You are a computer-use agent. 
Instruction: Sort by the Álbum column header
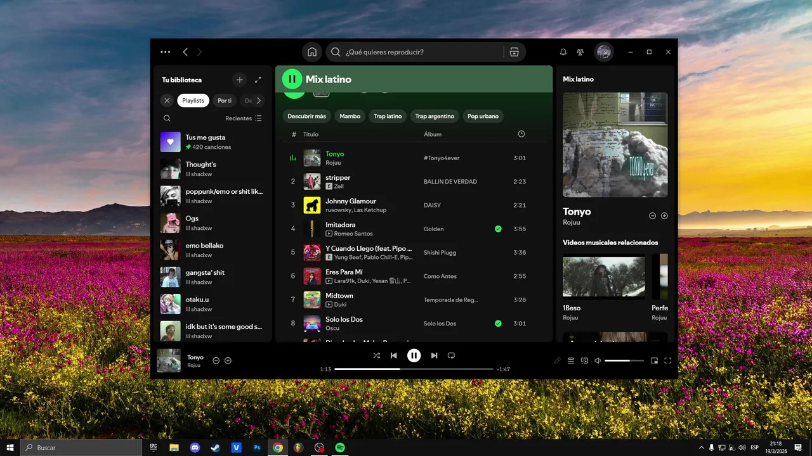433,134
